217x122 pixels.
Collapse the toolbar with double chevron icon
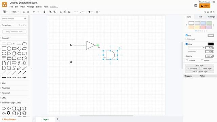click(214, 12)
